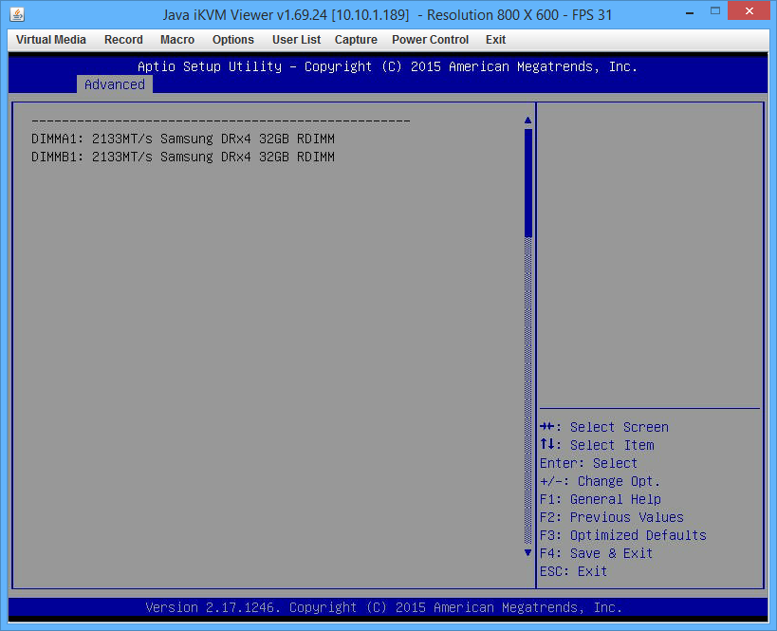Click the ESC: Exit line
This screenshot has width=777, height=631.
(573, 571)
